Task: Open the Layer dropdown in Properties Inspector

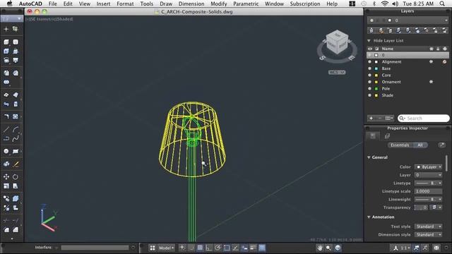Action: coord(429,175)
